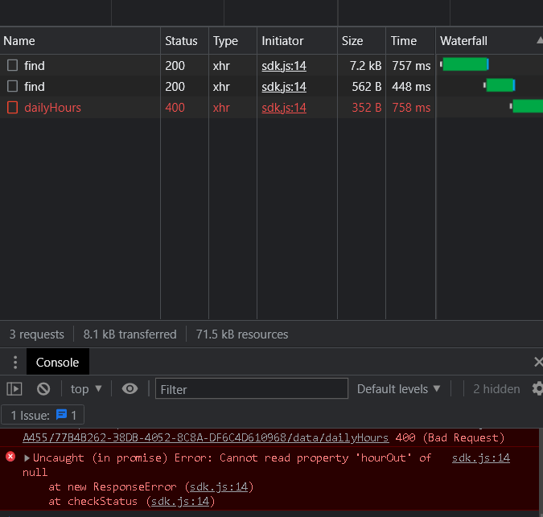This screenshot has height=517, width=543.
Task: Click the 757 ms time cell
Action: click(411, 66)
